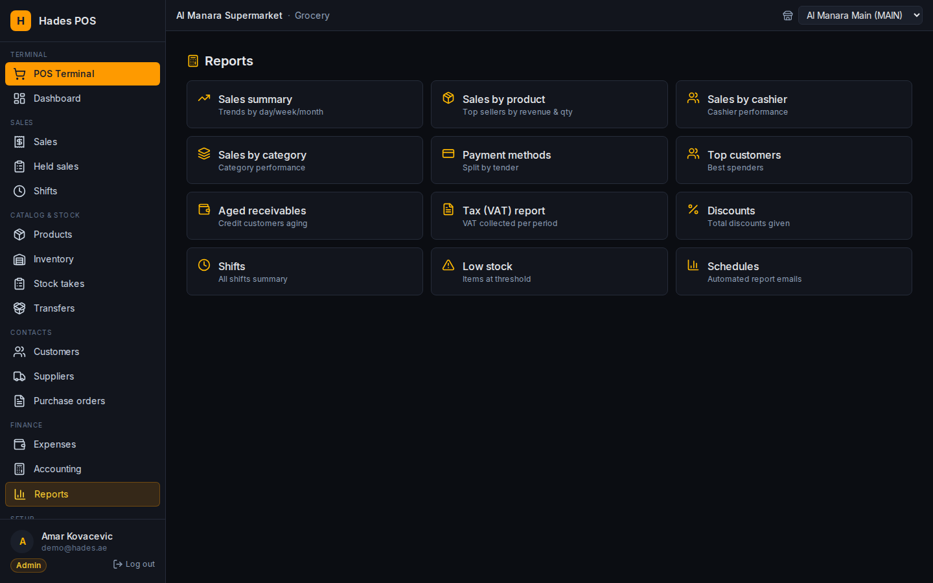Click 'All shifts summary' subtitle text
933x583 pixels.
(253, 279)
